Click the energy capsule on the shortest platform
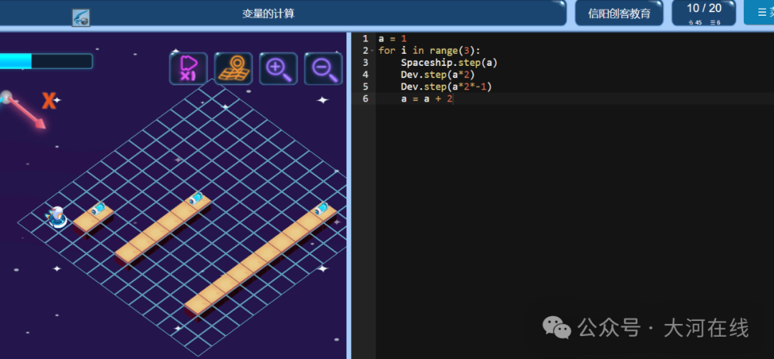Viewport: 774px width, 359px height. tap(99, 208)
